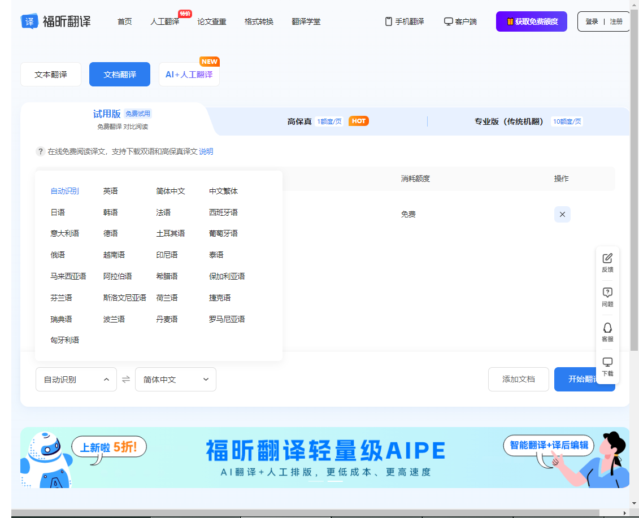
Task: Choose 韩语 from the language list
Action: [x=110, y=212]
